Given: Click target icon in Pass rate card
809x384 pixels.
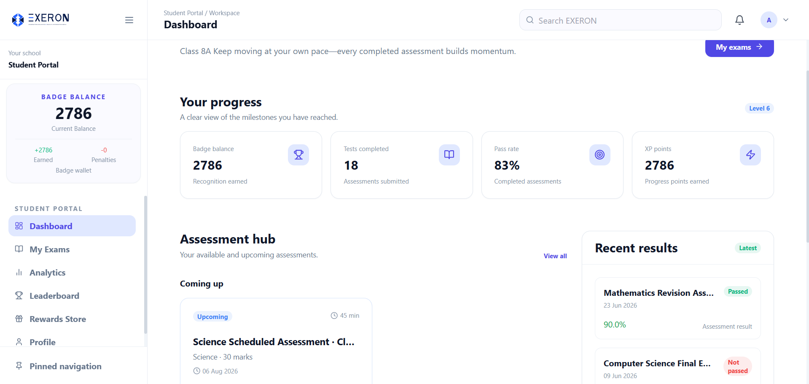Looking at the screenshot, I should pos(599,155).
